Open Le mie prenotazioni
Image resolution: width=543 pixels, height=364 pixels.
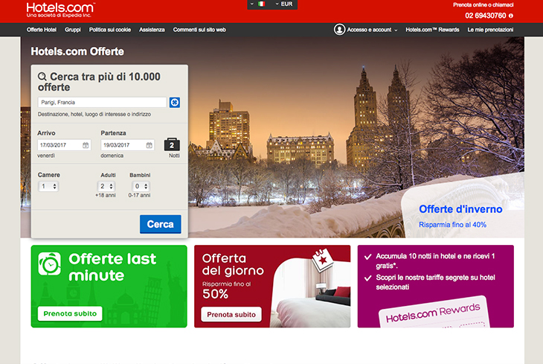[x=490, y=30]
